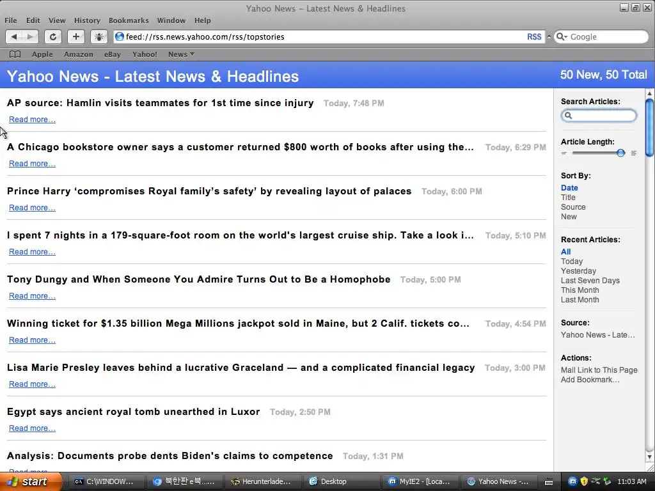Open the eBay bookmark
The image size is (655, 491).
click(x=113, y=54)
